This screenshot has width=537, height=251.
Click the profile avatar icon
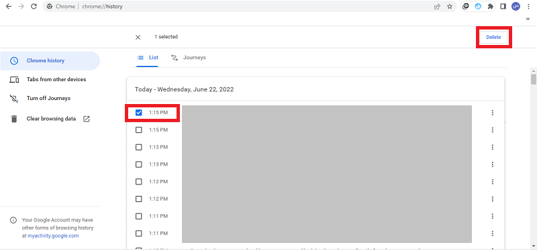[516, 7]
